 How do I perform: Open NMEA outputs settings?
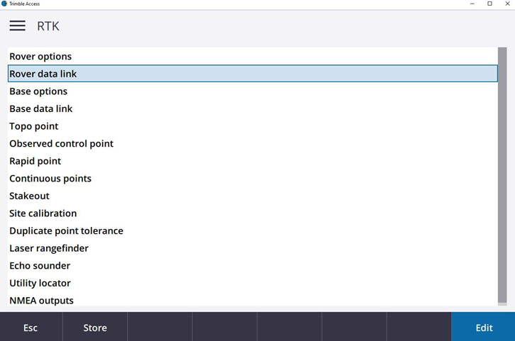tap(41, 301)
